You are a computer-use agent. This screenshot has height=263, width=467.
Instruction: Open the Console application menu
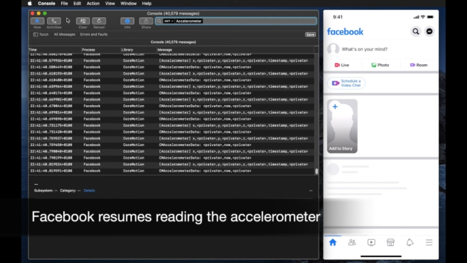[47, 4]
